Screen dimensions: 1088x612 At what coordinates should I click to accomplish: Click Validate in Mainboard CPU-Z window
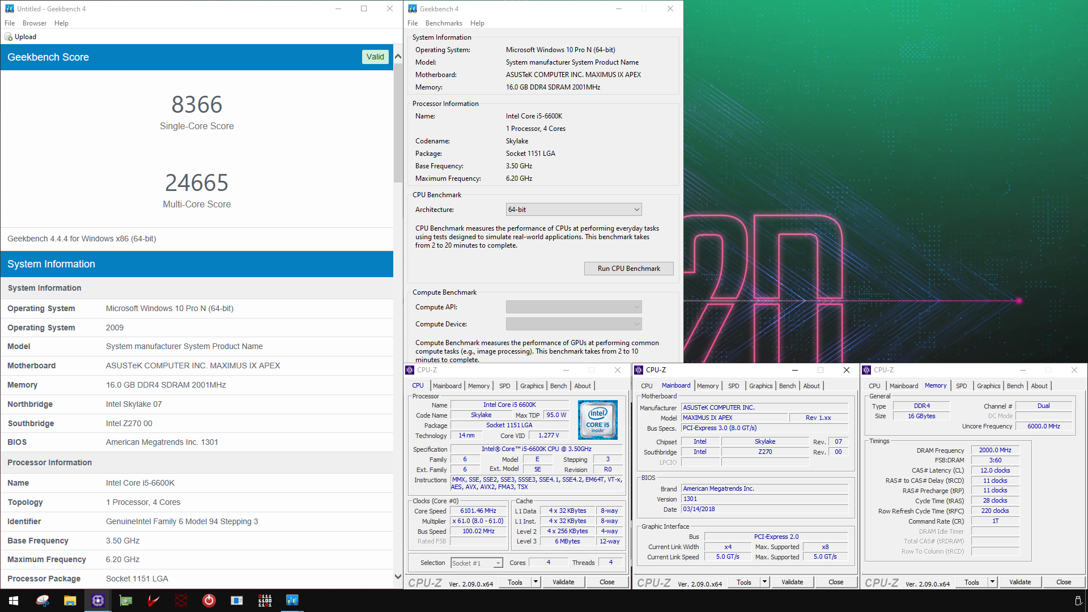(x=792, y=582)
